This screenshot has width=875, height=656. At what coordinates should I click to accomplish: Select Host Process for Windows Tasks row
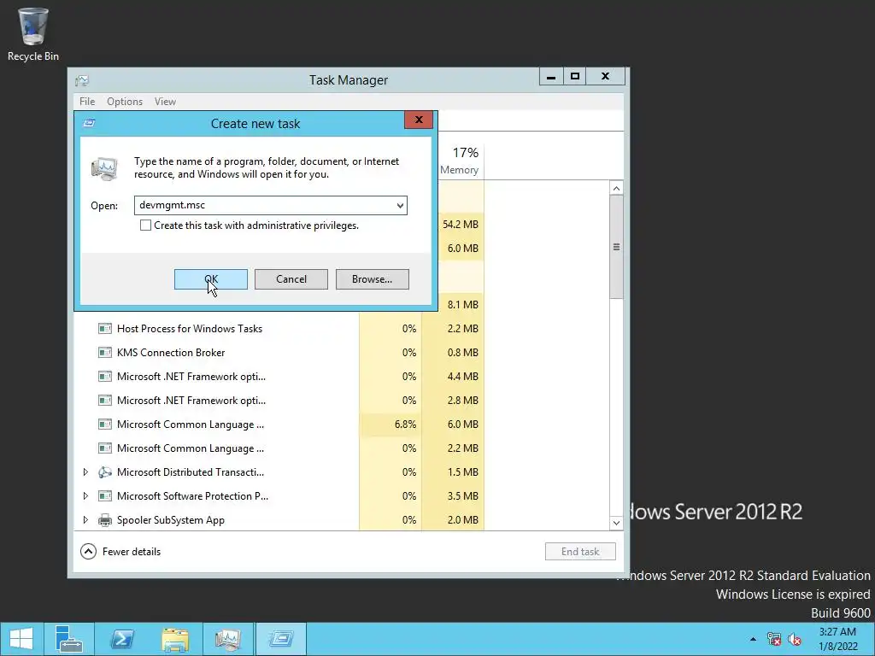(279, 329)
